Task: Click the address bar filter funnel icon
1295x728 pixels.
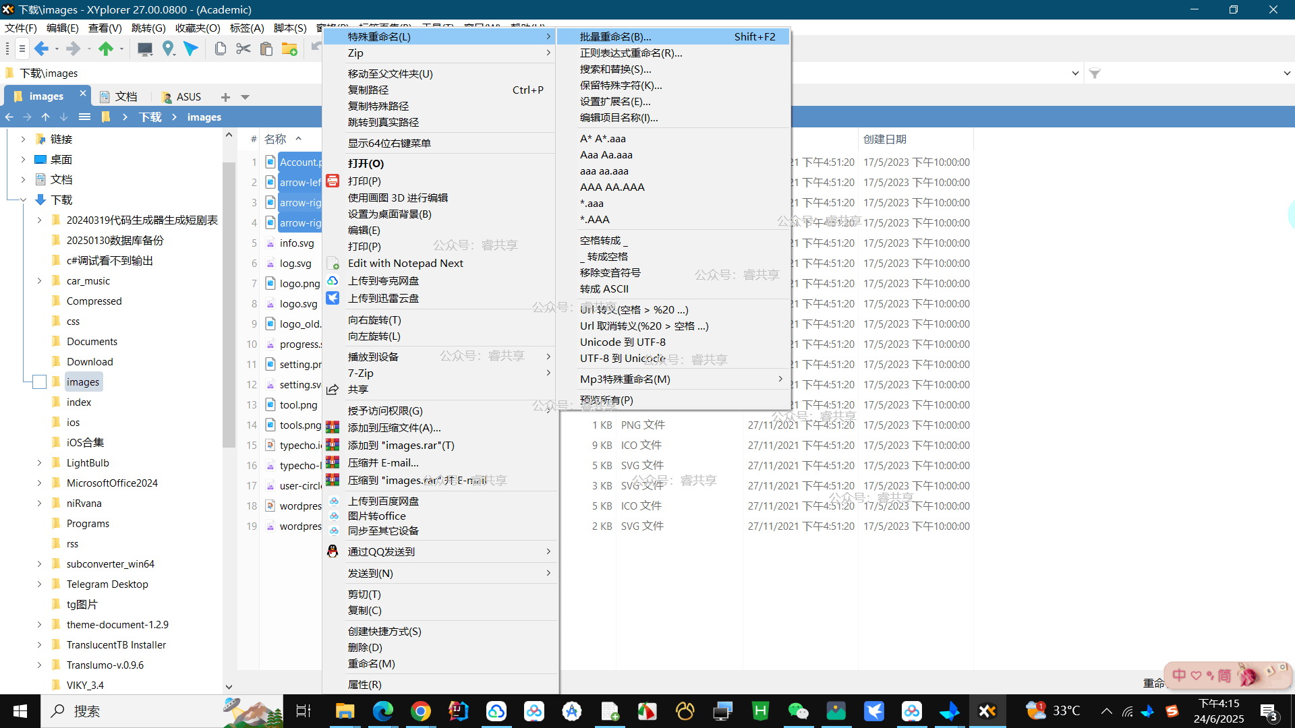Action: click(x=1095, y=73)
